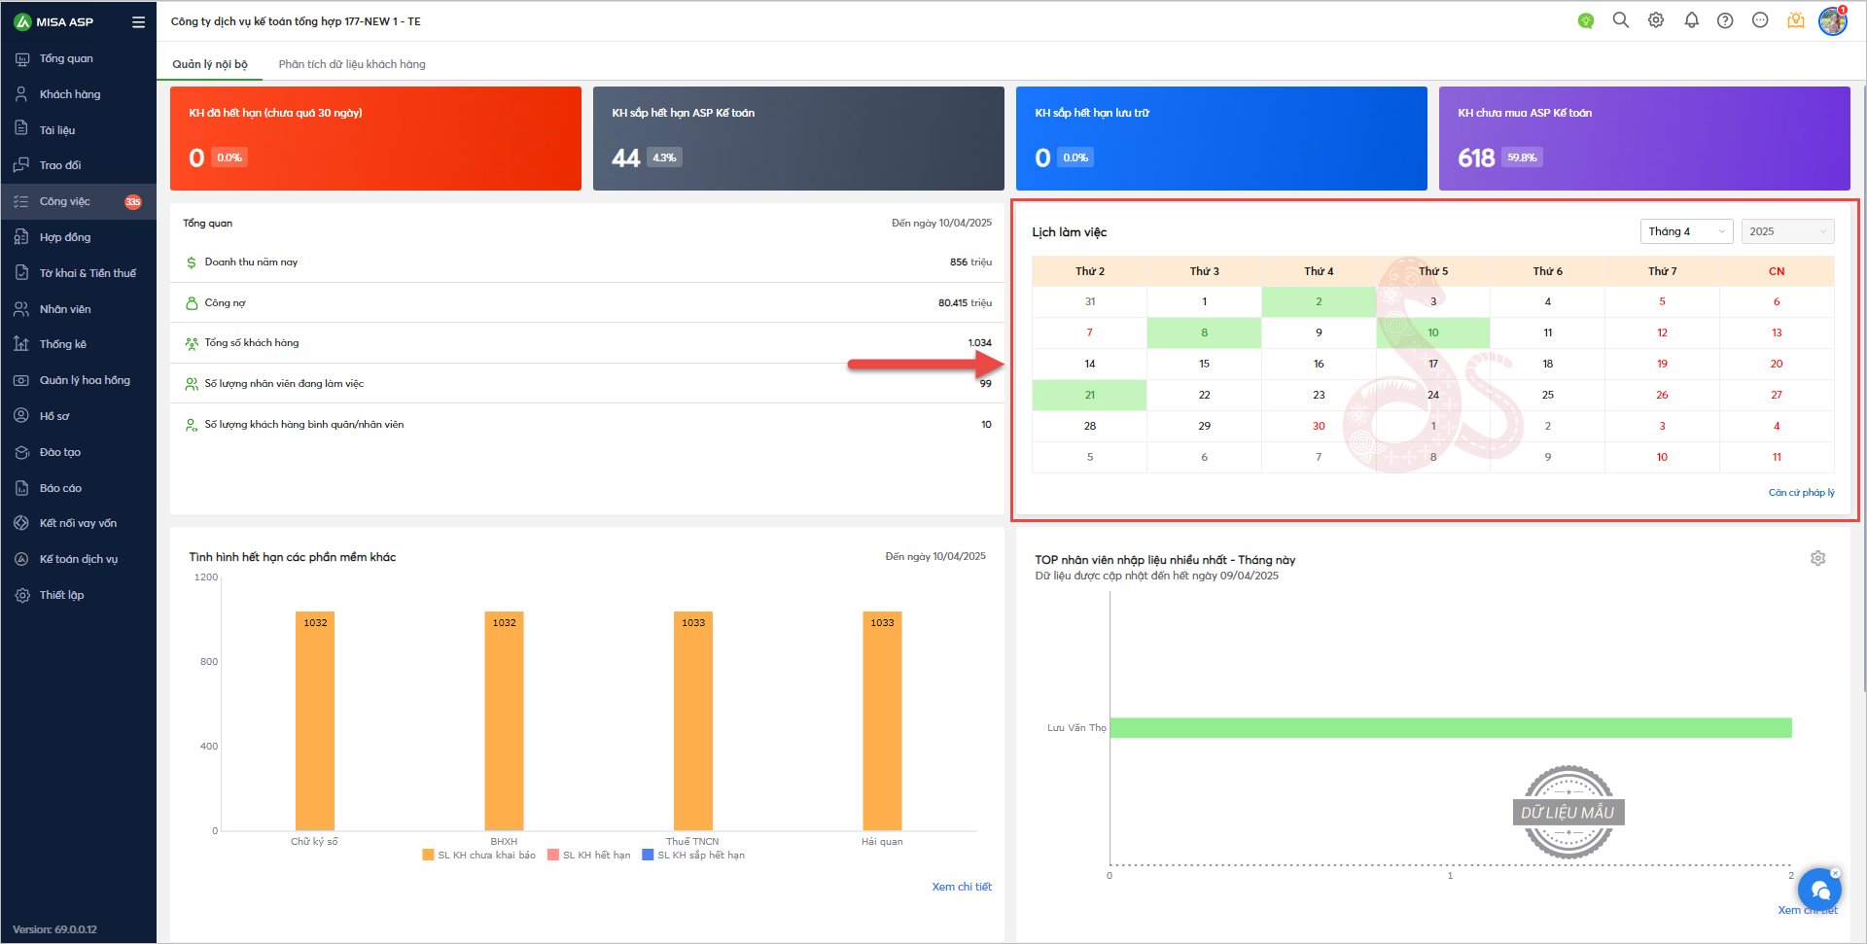Click Xem chi tiết under expiry chart
The height and width of the screenshot is (944, 1867).
pyautogui.click(x=962, y=887)
